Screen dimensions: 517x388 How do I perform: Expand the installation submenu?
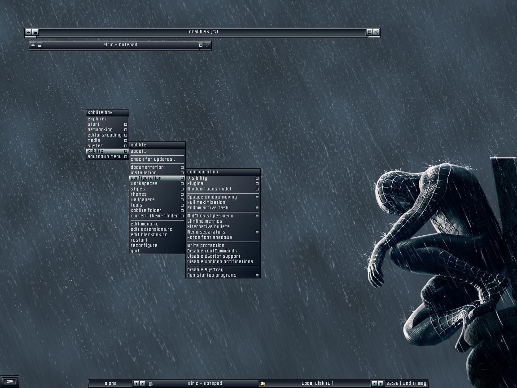pos(157,172)
